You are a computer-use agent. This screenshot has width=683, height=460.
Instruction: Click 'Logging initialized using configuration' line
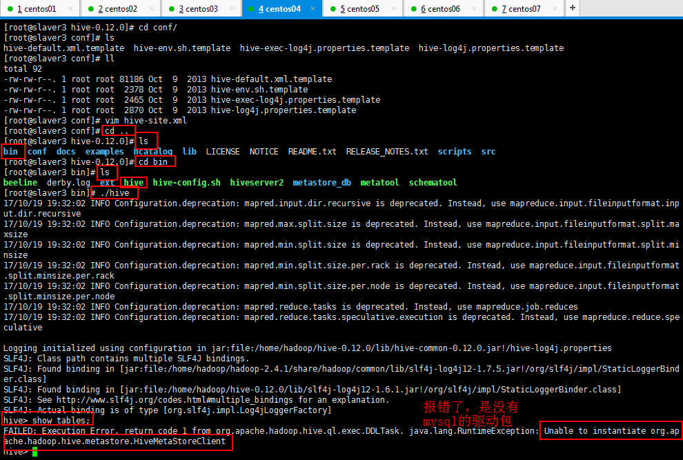[x=308, y=348]
